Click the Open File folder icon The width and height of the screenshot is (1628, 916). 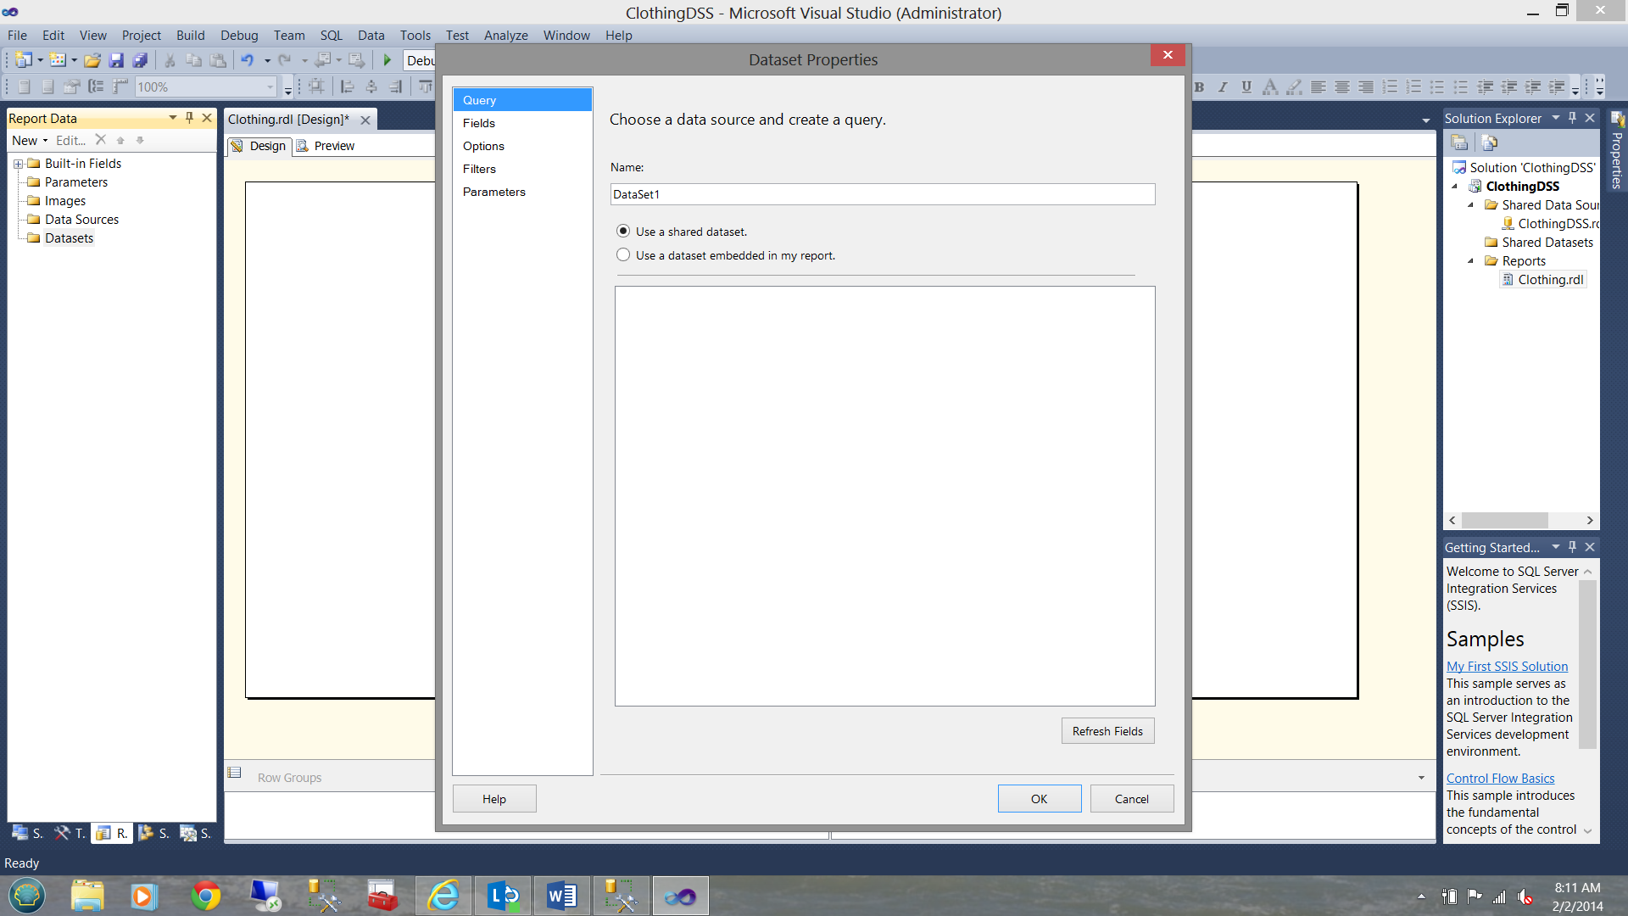pyautogui.click(x=92, y=60)
